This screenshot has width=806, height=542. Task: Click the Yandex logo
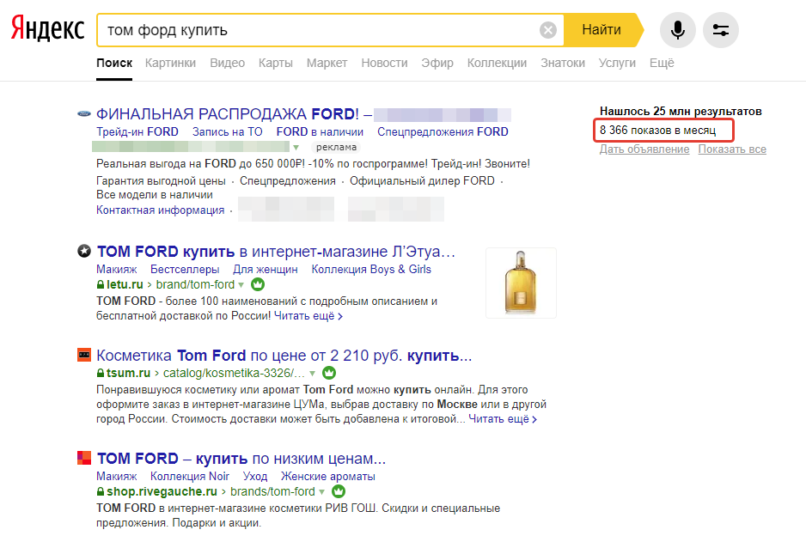coord(47,28)
